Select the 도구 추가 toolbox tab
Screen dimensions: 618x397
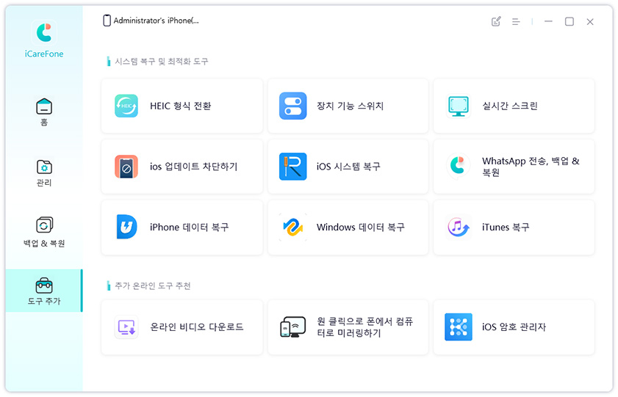[x=44, y=291]
